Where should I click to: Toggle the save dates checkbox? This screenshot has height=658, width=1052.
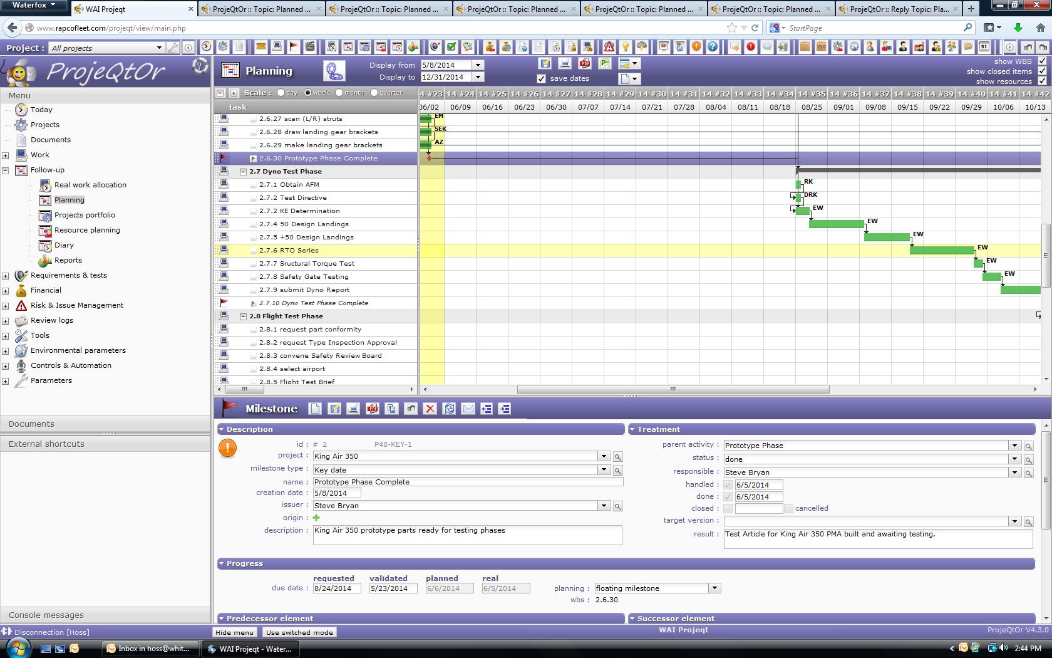click(542, 78)
